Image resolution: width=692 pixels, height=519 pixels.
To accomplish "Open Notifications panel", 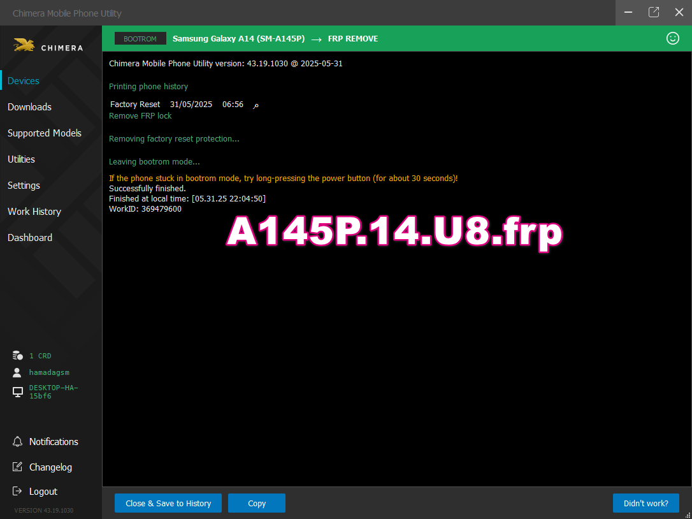I will (x=54, y=442).
